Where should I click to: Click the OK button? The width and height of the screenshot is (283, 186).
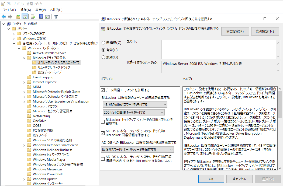click(x=211, y=179)
